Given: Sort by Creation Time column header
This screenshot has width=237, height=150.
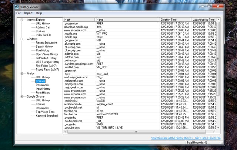Looking at the screenshot, I should point(175,20).
